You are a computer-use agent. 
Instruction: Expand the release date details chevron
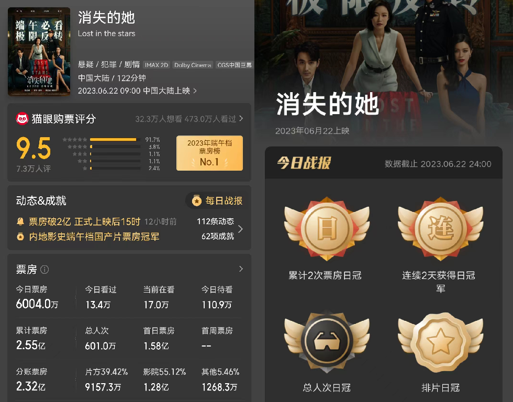(x=195, y=91)
